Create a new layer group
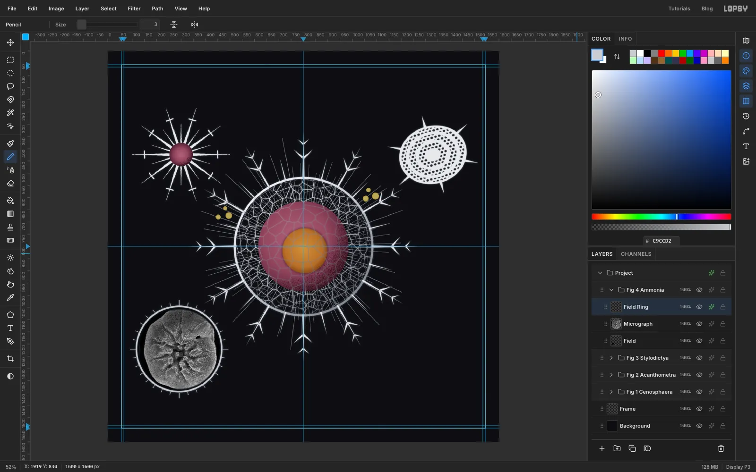756x472 pixels. (617, 448)
